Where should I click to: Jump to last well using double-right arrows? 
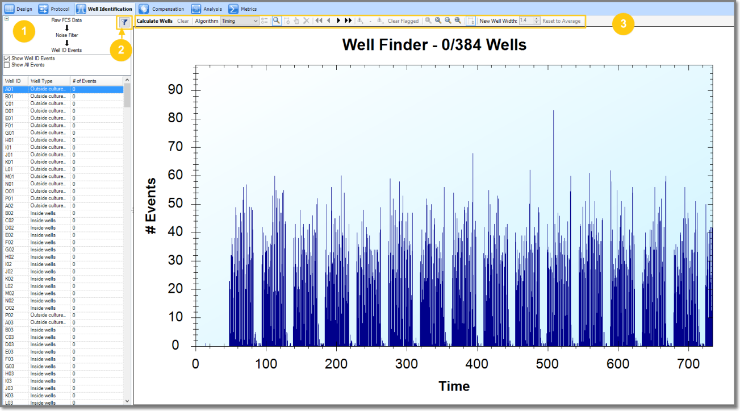click(348, 21)
